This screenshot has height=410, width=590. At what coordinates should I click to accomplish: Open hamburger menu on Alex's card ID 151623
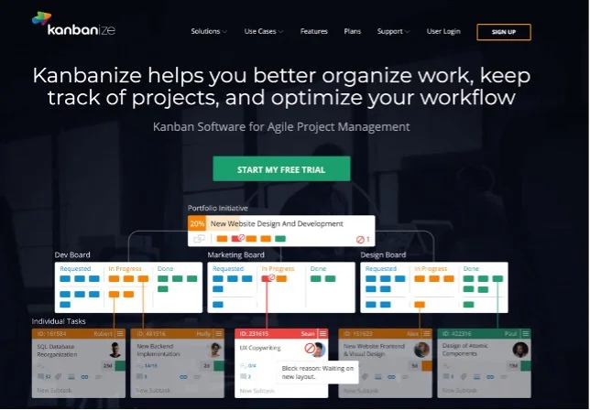[x=427, y=334]
